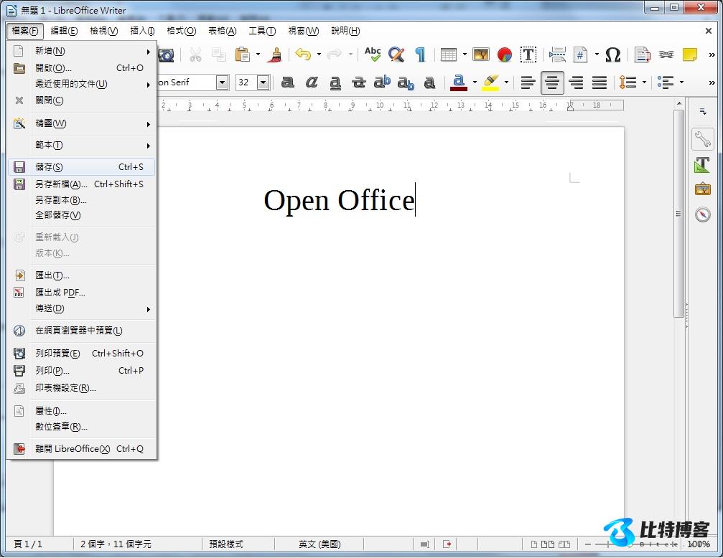The height and width of the screenshot is (558, 723).
Task: Expand more Standard toolbar buttons chevron
Action: [712, 55]
